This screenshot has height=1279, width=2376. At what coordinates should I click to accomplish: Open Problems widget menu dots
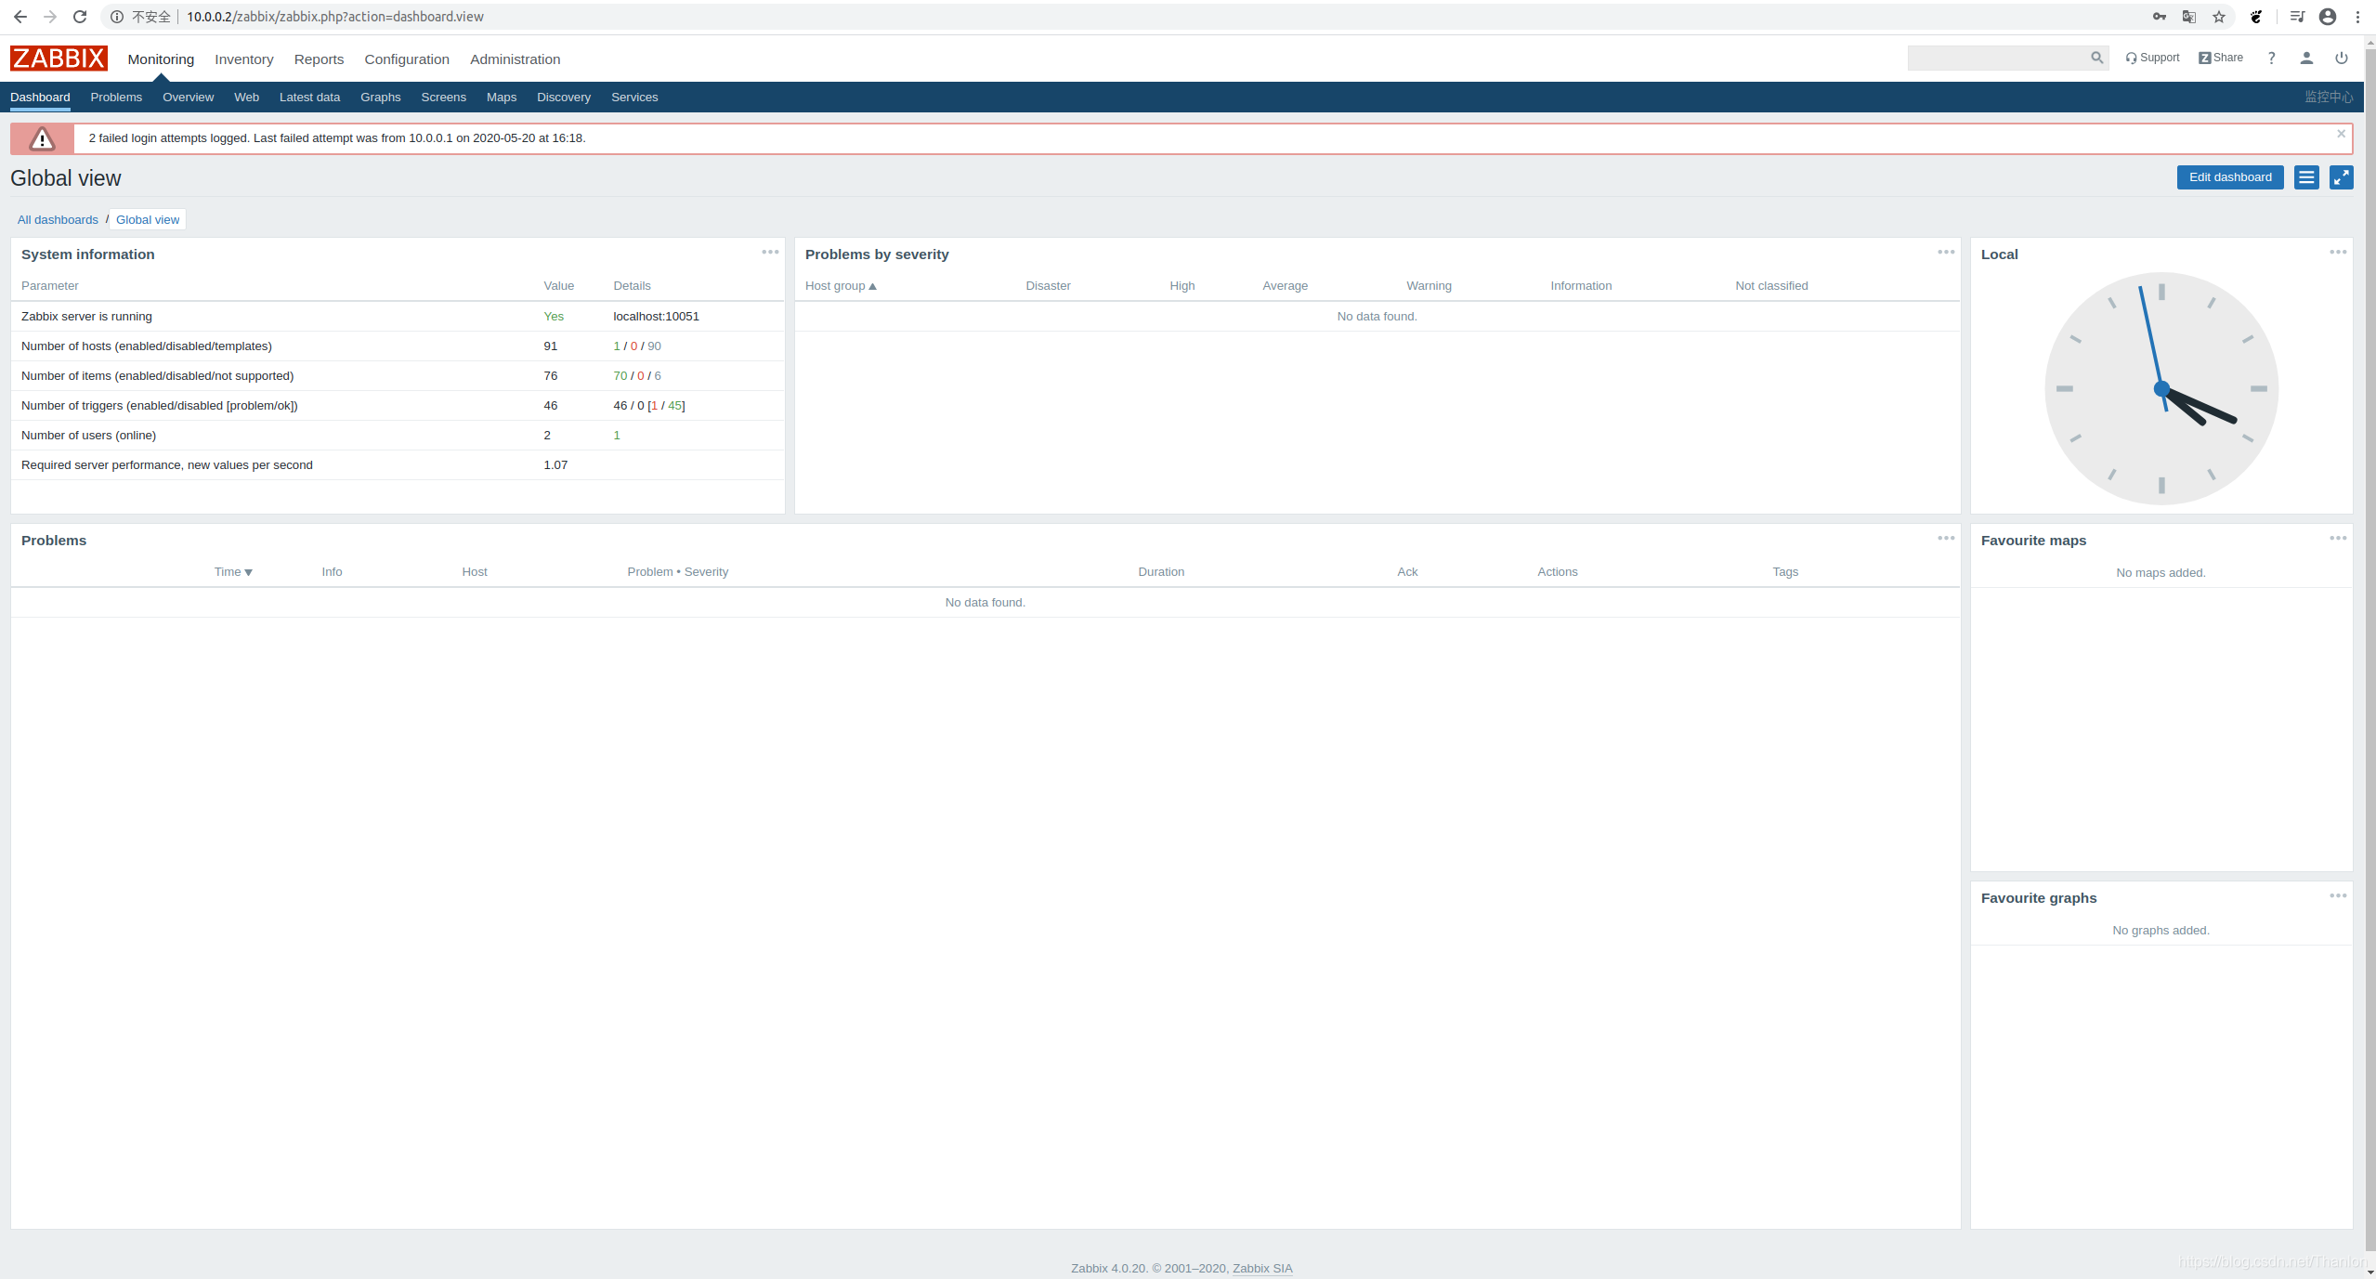pyautogui.click(x=1946, y=538)
